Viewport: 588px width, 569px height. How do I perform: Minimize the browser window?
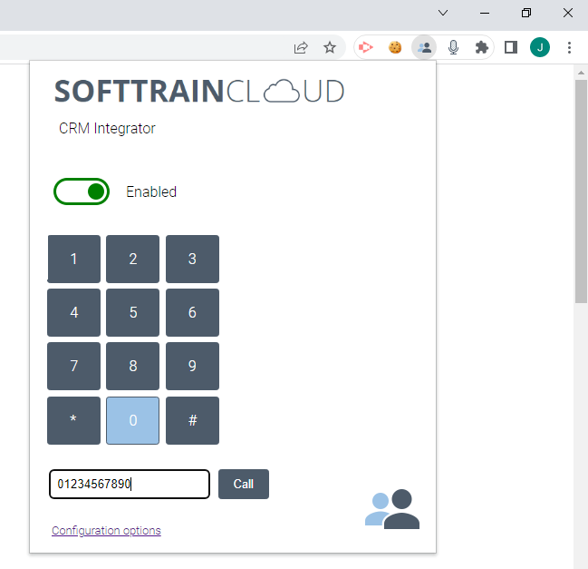coord(485,13)
